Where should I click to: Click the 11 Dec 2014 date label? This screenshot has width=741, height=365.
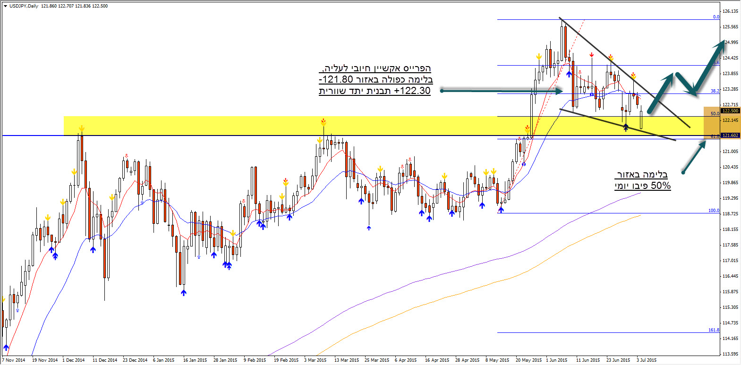[105, 360]
